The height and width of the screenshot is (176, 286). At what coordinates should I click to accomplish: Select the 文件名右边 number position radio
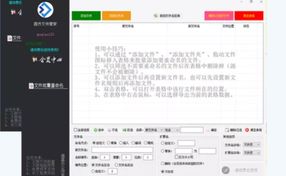point(116,165)
